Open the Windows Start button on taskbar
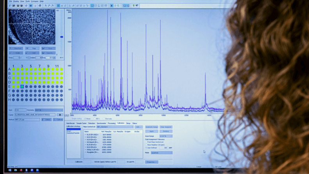The width and height of the screenshot is (309, 174). 10,170
